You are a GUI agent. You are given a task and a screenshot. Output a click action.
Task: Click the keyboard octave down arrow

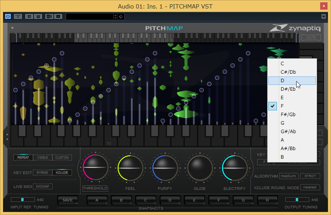[x=7, y=139]
